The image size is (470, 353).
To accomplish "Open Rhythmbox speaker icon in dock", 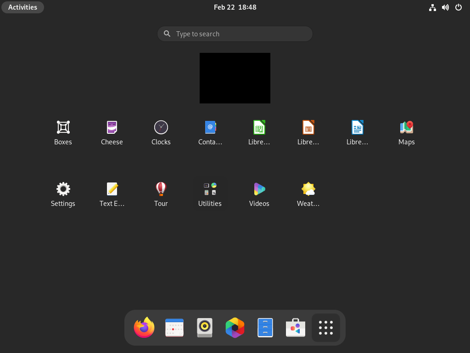I will (x=205, y=327).
